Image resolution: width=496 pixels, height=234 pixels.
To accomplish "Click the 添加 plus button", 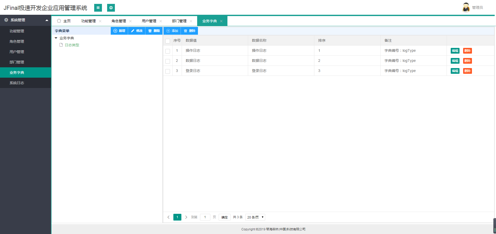I will tap(172, 31).
